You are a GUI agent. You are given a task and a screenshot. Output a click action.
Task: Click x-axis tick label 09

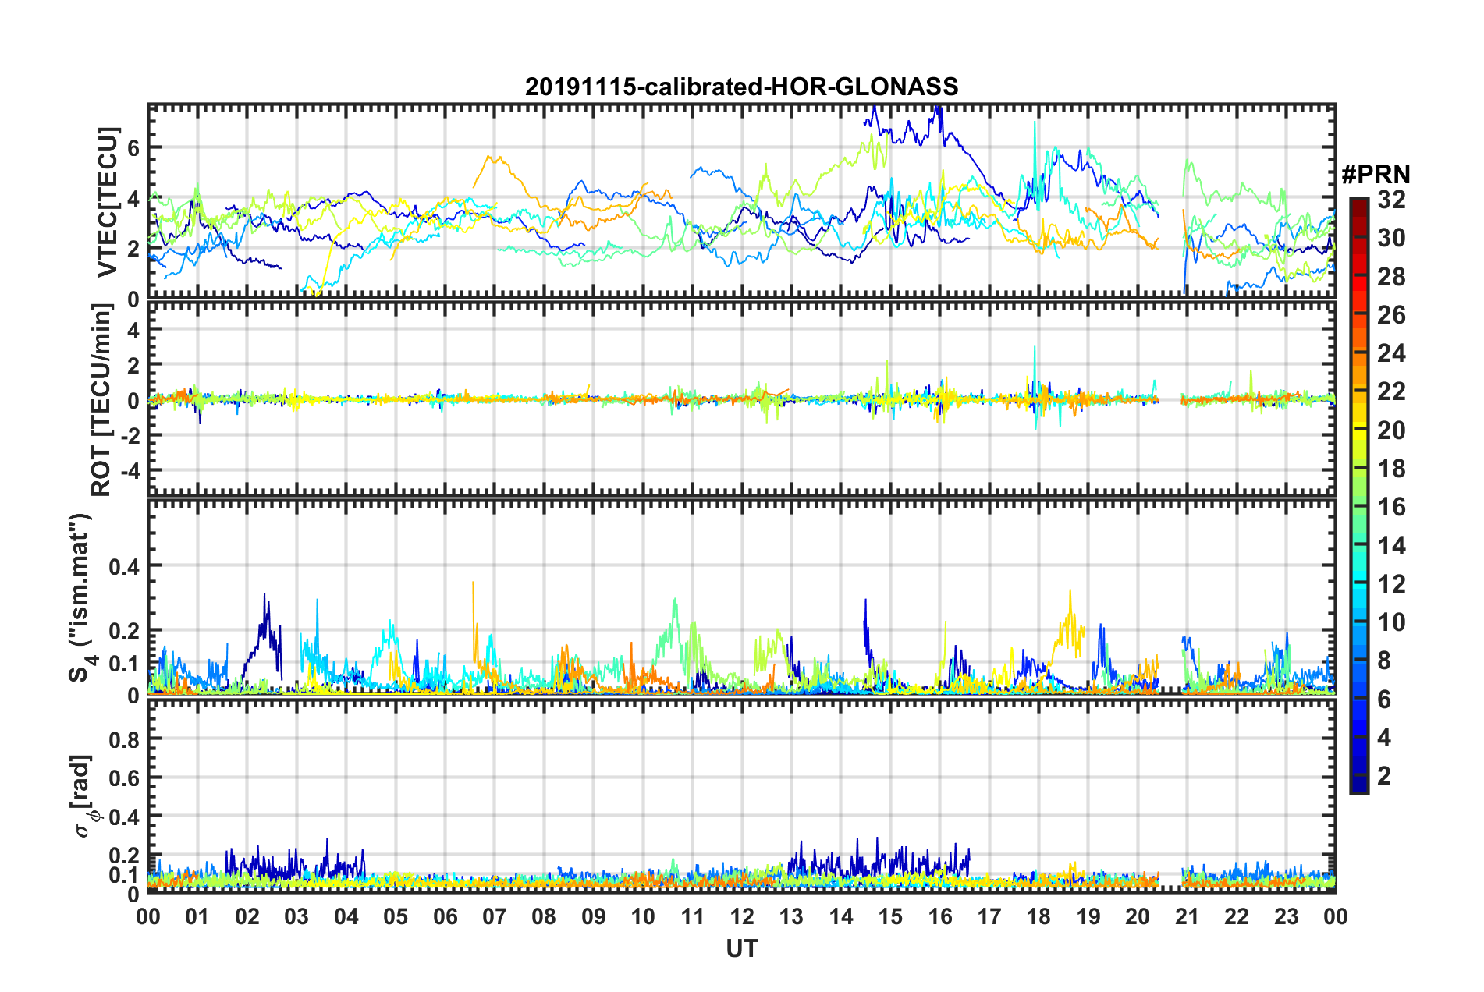coord(593,916)
